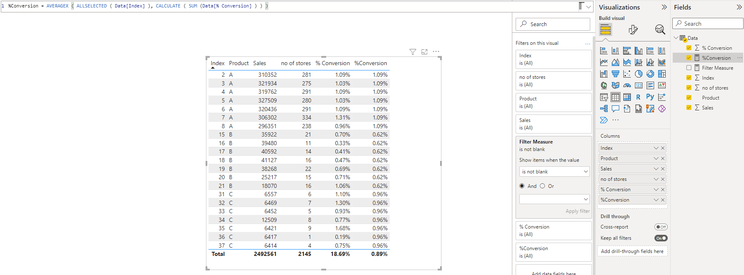
Task: Check the Filter Measure field checkbox
Action: 689,68
